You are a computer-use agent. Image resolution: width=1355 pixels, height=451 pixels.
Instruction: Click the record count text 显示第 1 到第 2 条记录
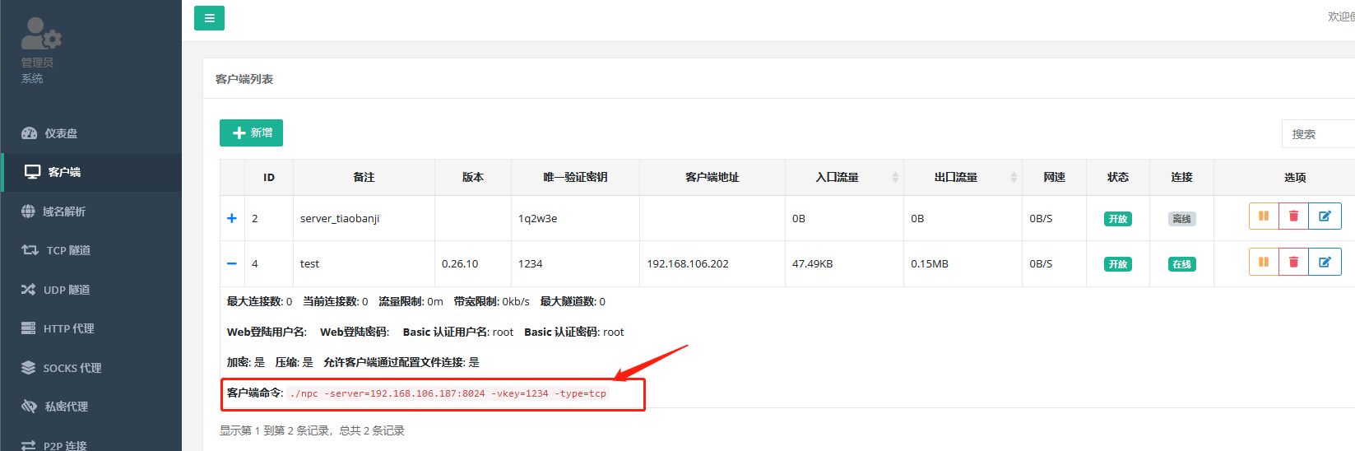click(x=275, y=430)
